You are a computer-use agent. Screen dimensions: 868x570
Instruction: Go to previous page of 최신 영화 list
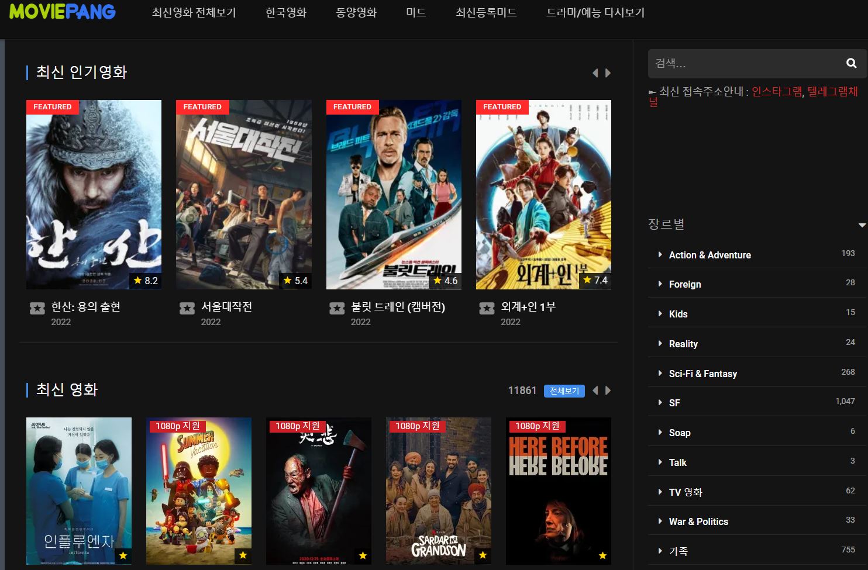[x=595, y=391]
